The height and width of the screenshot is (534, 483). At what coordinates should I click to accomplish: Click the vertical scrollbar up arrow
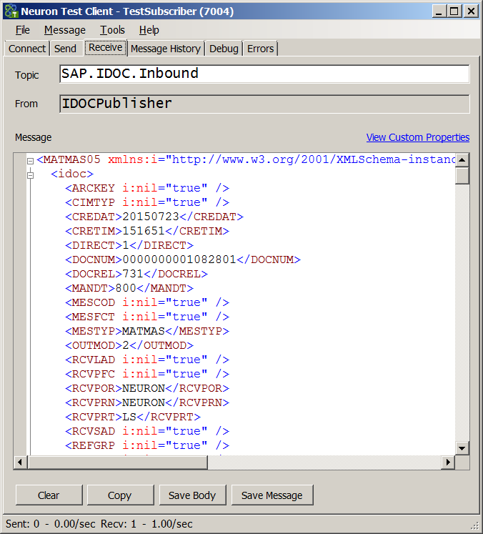click(x=462, y=160)
